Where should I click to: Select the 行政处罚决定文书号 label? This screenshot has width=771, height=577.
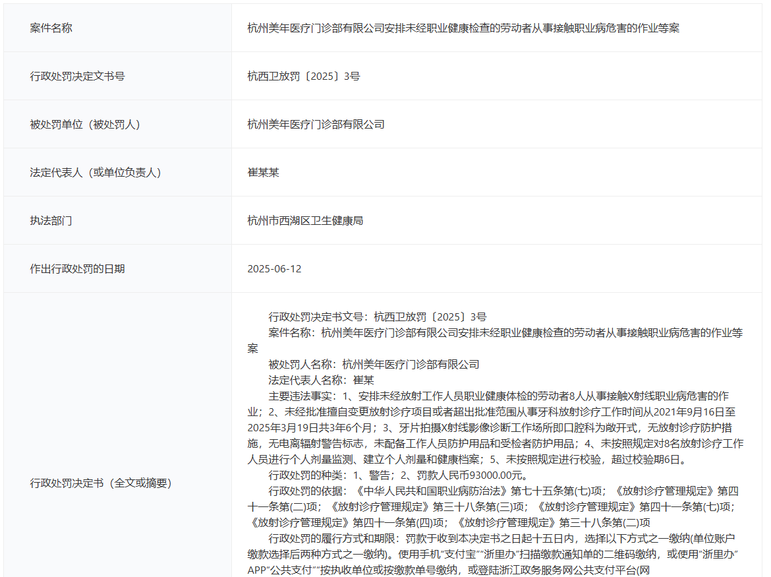click(78, 76)
